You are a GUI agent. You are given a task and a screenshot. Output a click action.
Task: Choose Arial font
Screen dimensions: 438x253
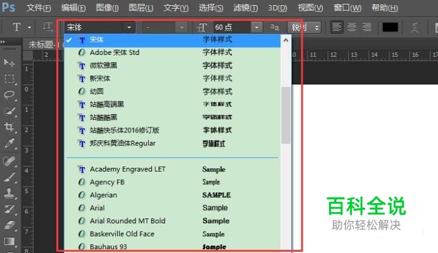point(172,208)
